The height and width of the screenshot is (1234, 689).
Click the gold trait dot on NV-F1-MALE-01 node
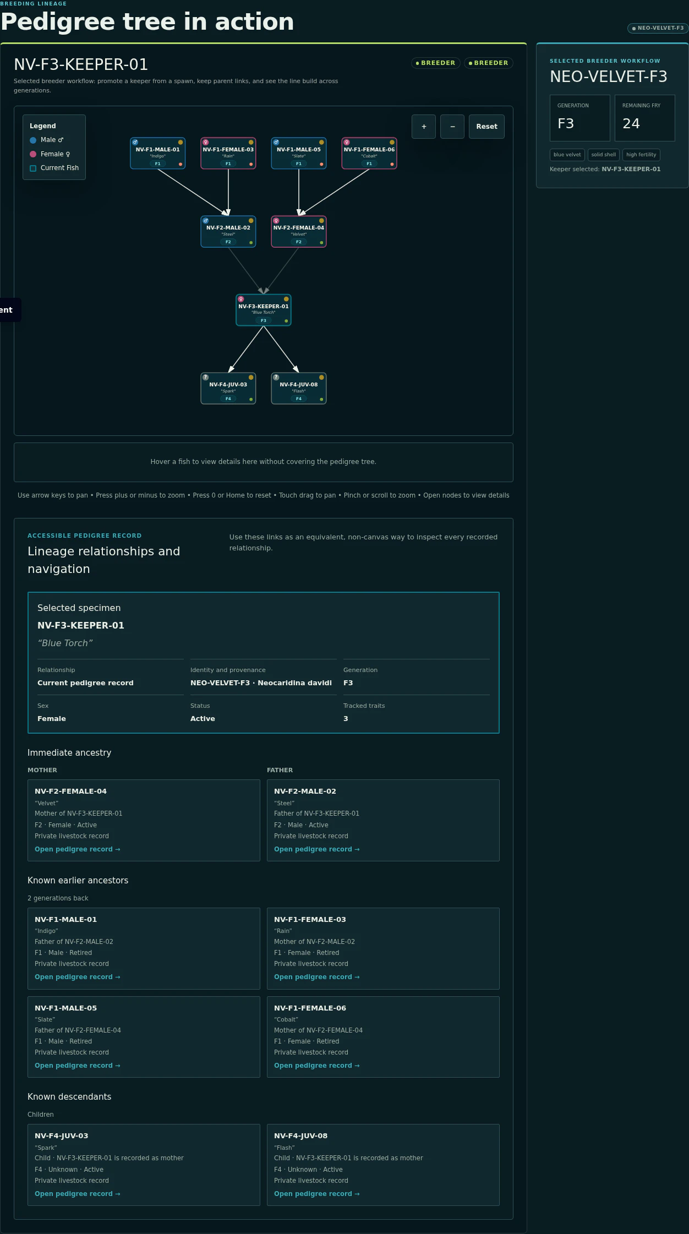[x=181, y=142]
